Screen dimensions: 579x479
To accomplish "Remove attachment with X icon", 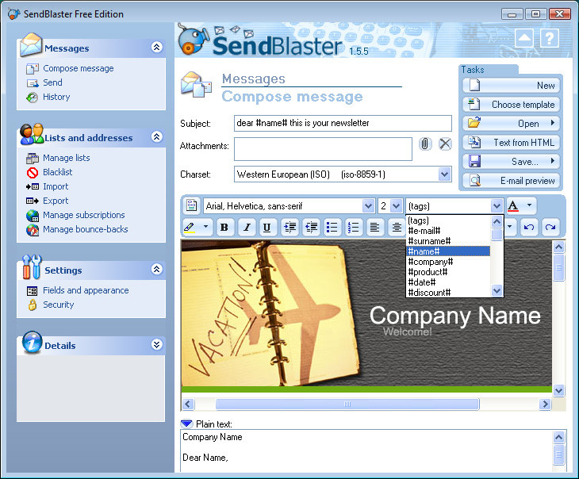I will point(445,144).
